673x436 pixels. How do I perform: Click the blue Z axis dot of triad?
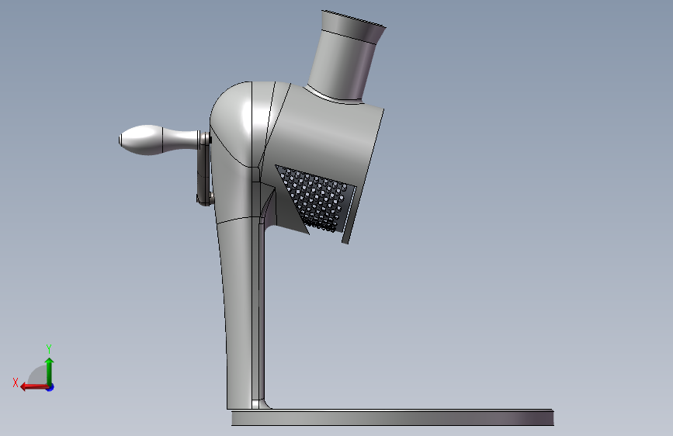click(x=50, y=387)
